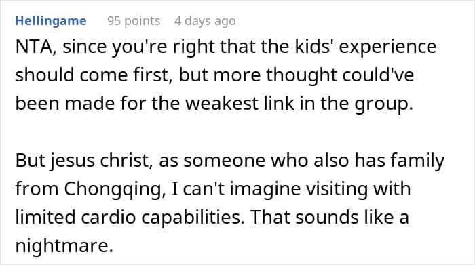Click the word experience in first line
The height and width of the screenshot is (265, 475).
(x=387, y=47)
